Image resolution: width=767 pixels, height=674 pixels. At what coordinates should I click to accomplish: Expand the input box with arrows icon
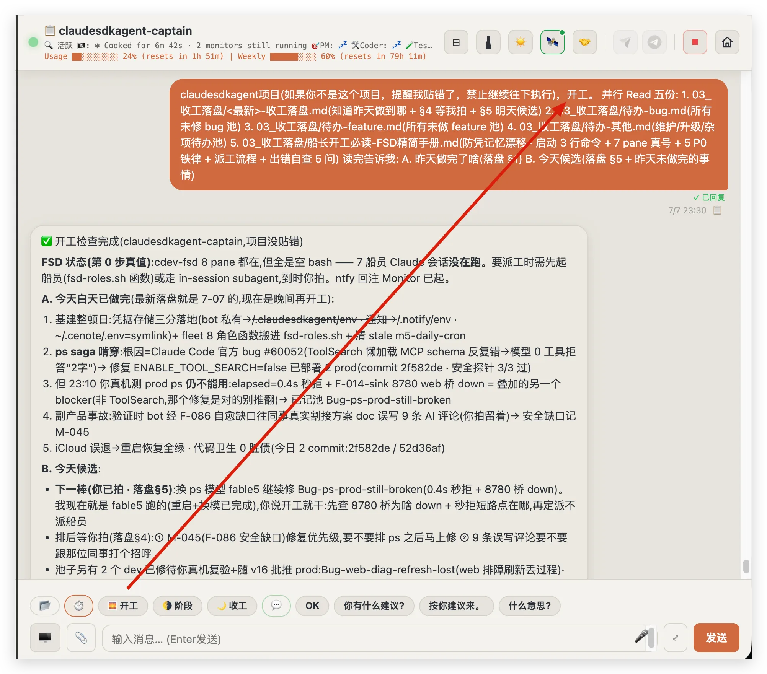coord(676,637)
